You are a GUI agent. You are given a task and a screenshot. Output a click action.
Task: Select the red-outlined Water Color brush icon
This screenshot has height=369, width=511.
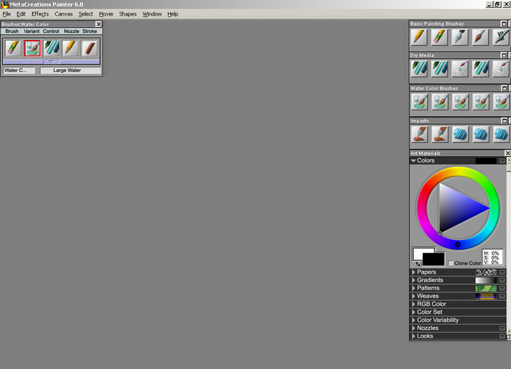tap(33, 49)
